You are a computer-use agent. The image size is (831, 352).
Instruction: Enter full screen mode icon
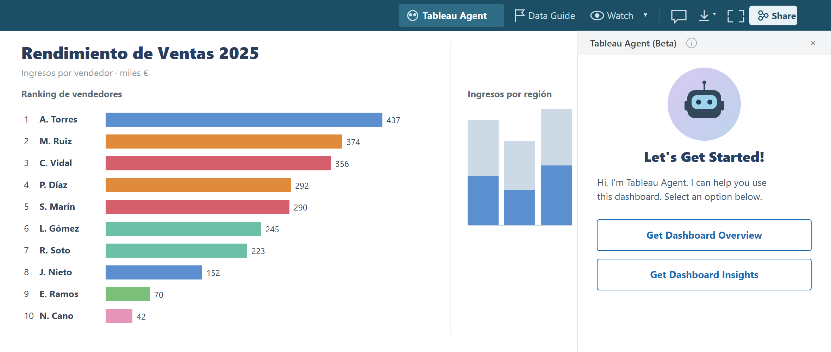click(x=736, y=16)
